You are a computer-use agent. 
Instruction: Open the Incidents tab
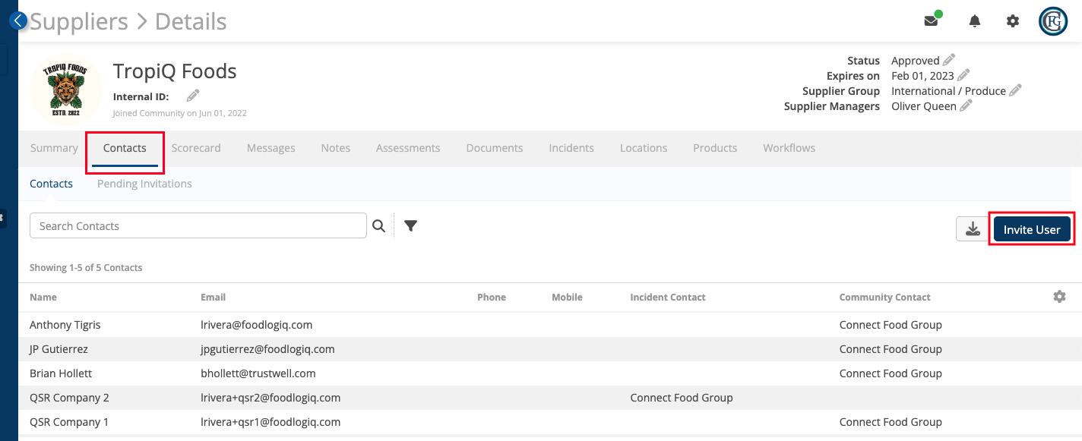571,148
